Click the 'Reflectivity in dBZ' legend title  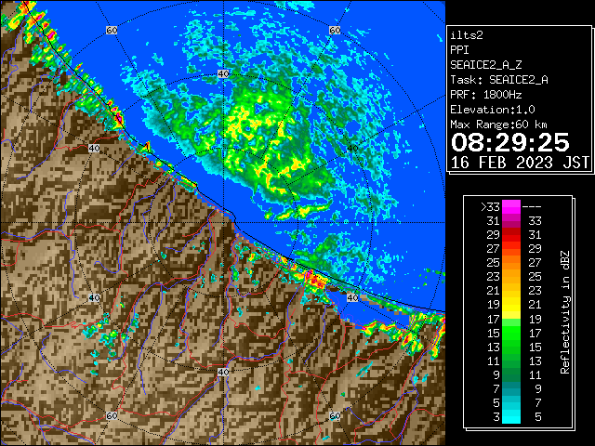pyautogui.click(x=565, y=312)
